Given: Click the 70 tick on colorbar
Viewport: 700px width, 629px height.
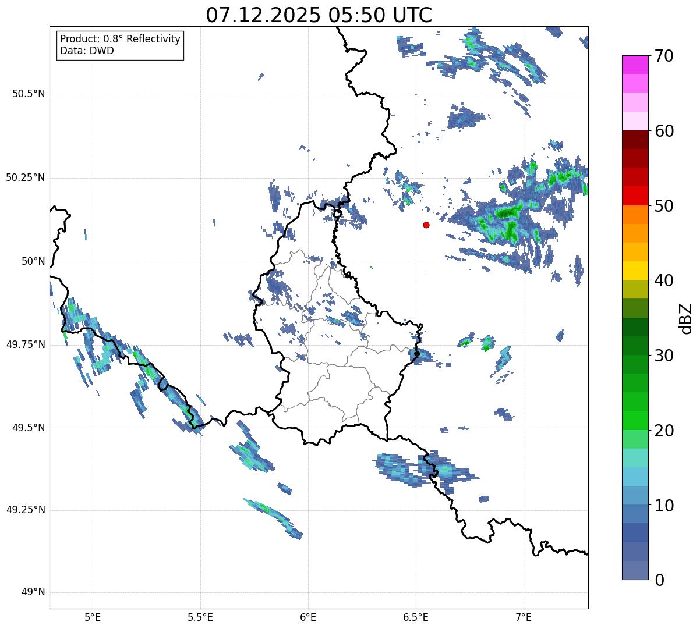Looking at the screenshot, I should [664, 56].
